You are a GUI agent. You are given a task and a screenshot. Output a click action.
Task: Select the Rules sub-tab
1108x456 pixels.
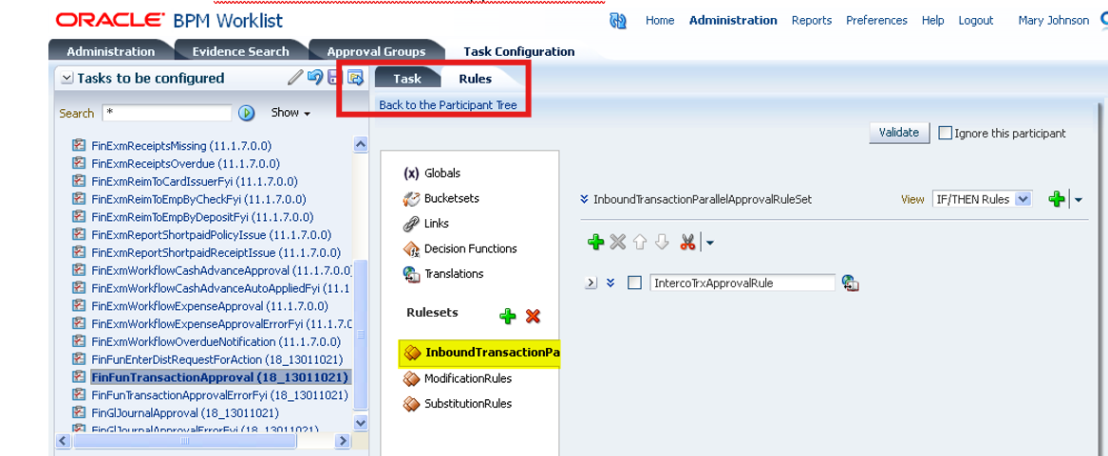click(x=475, y=79)
